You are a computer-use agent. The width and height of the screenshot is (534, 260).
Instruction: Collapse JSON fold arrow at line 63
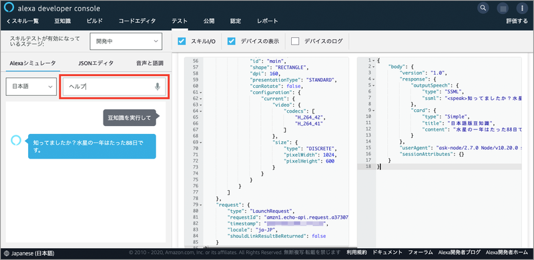click(201, 105)
